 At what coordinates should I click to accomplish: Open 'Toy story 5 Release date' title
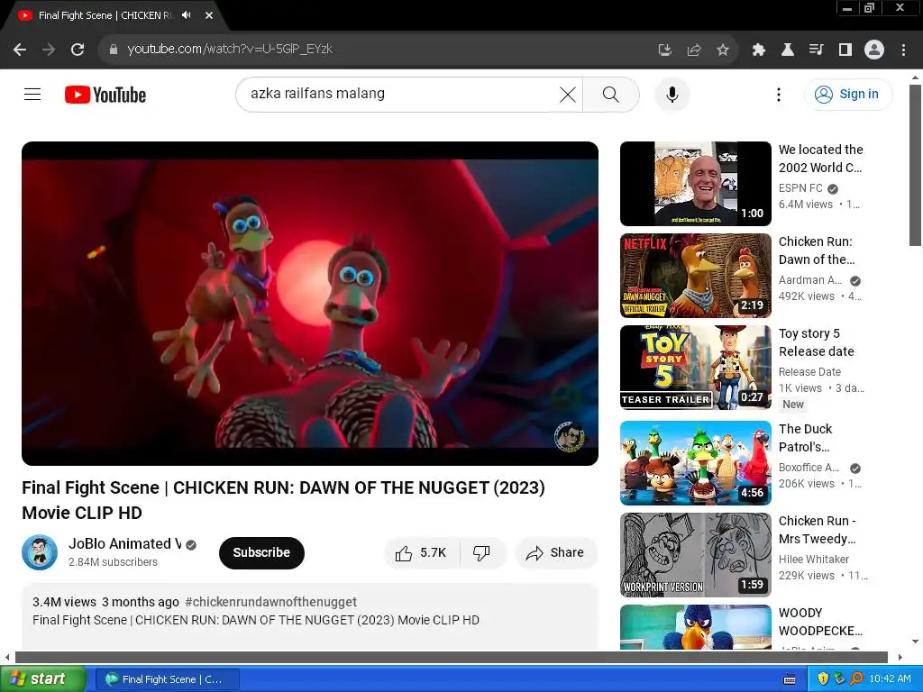[x=817, y=341]
